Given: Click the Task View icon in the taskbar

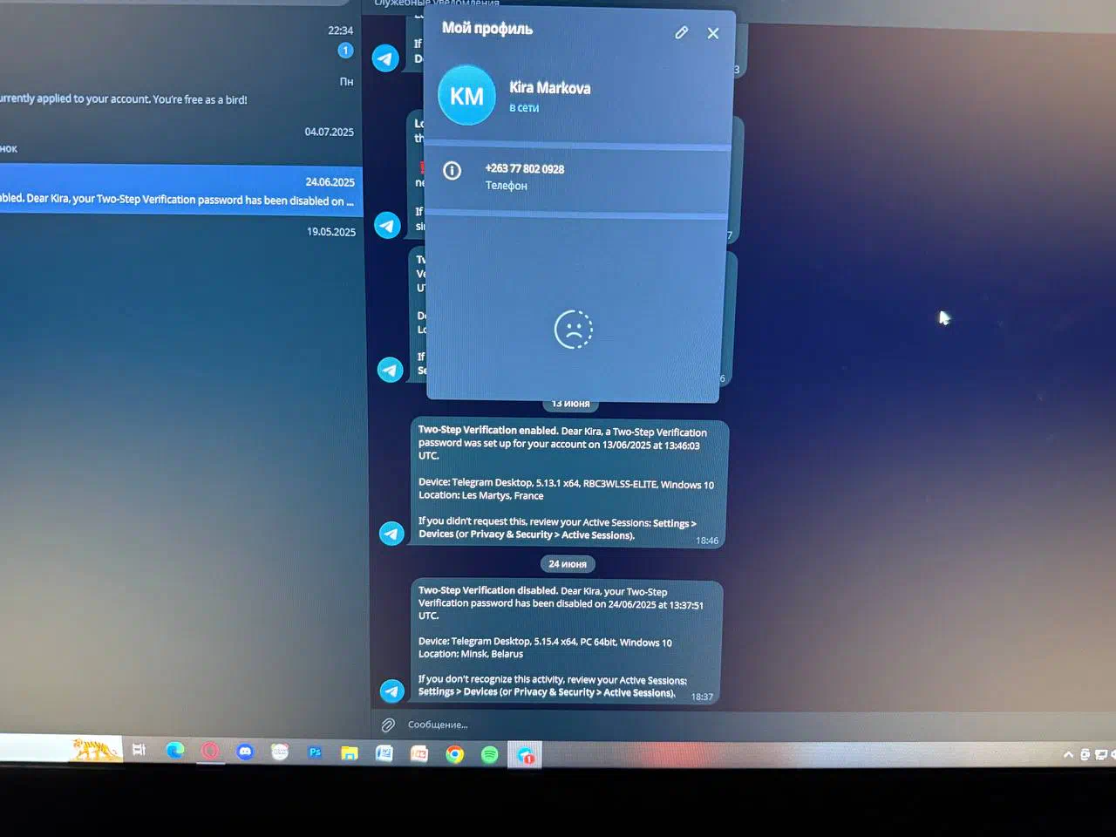Looking at the screenshot, I should coord(139,750).
